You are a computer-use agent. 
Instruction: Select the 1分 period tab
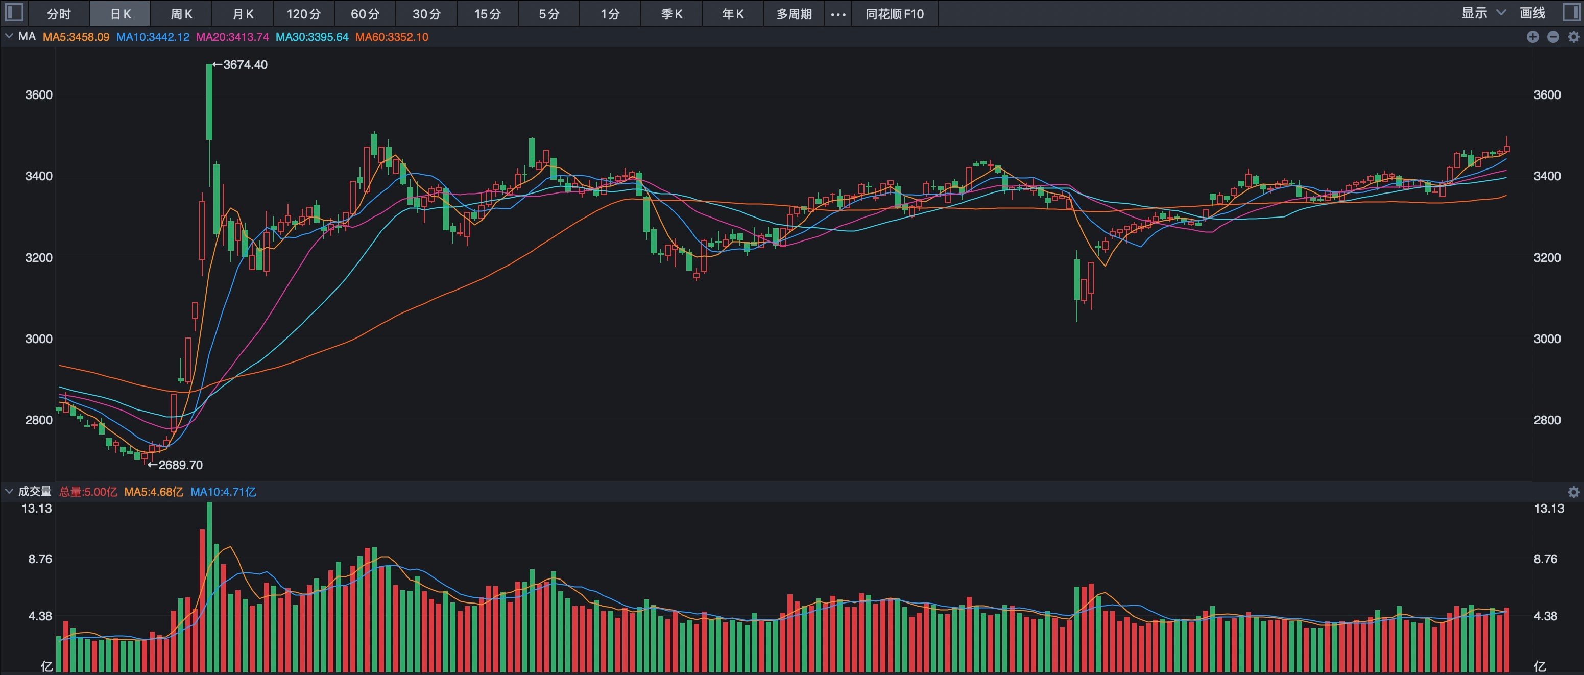[x=610, y=13]
